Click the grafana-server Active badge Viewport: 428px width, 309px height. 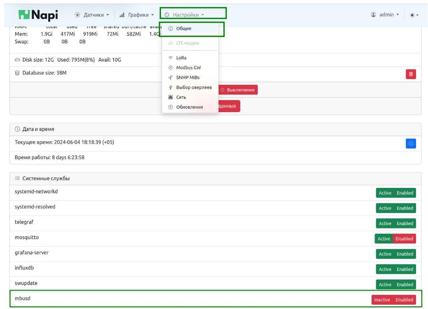(385, 254)
